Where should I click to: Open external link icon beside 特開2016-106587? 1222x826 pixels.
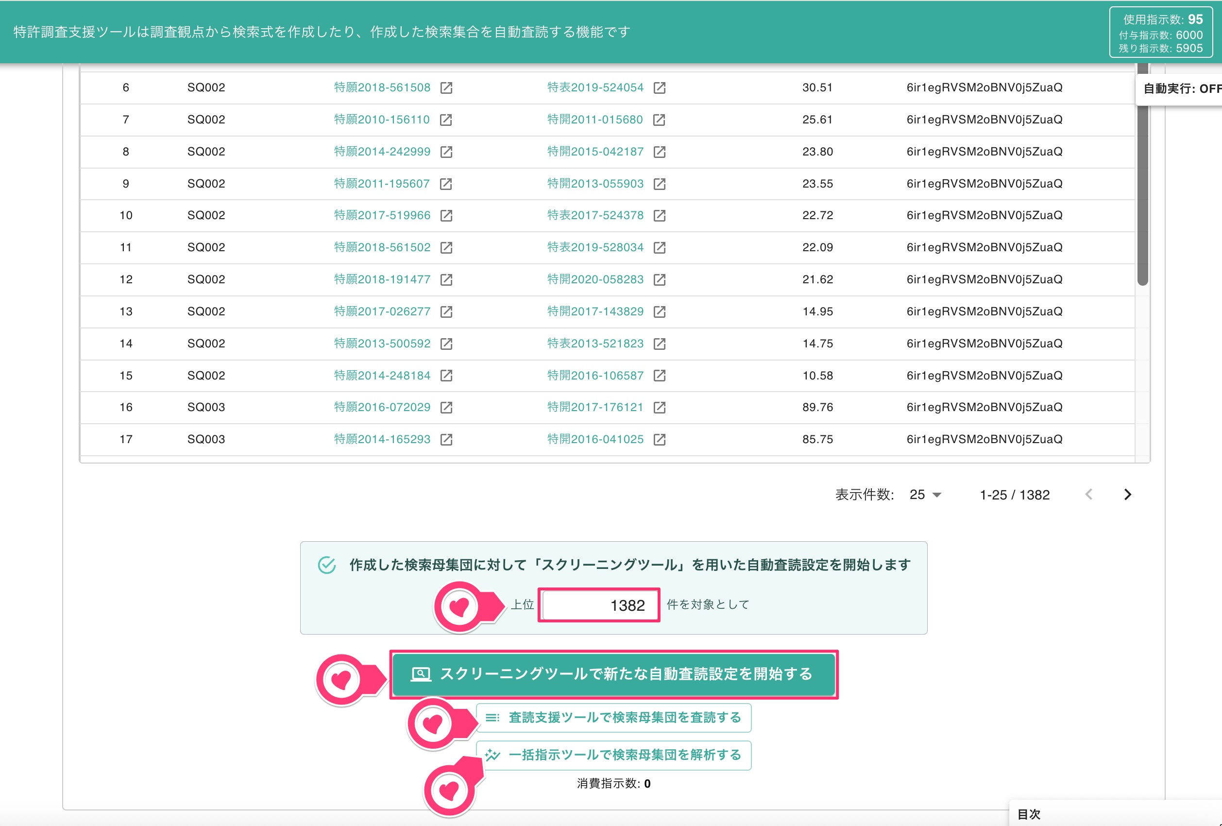click(660, 376)
